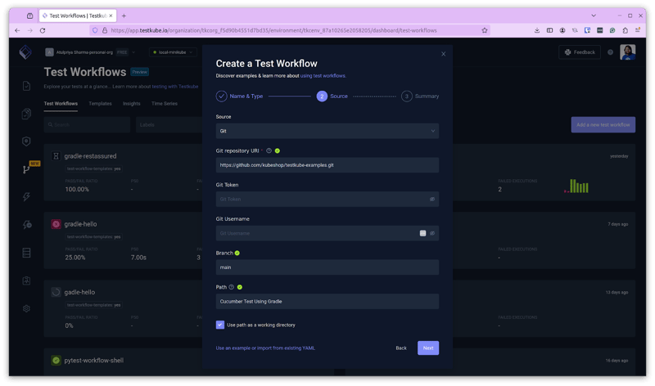Open Use an example or import from existing YAML

(265, 348)
